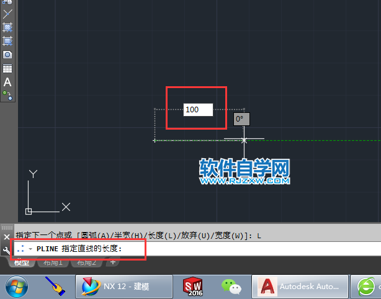
Task: Switch to the 布局2 layout tab
Action: 86,262
